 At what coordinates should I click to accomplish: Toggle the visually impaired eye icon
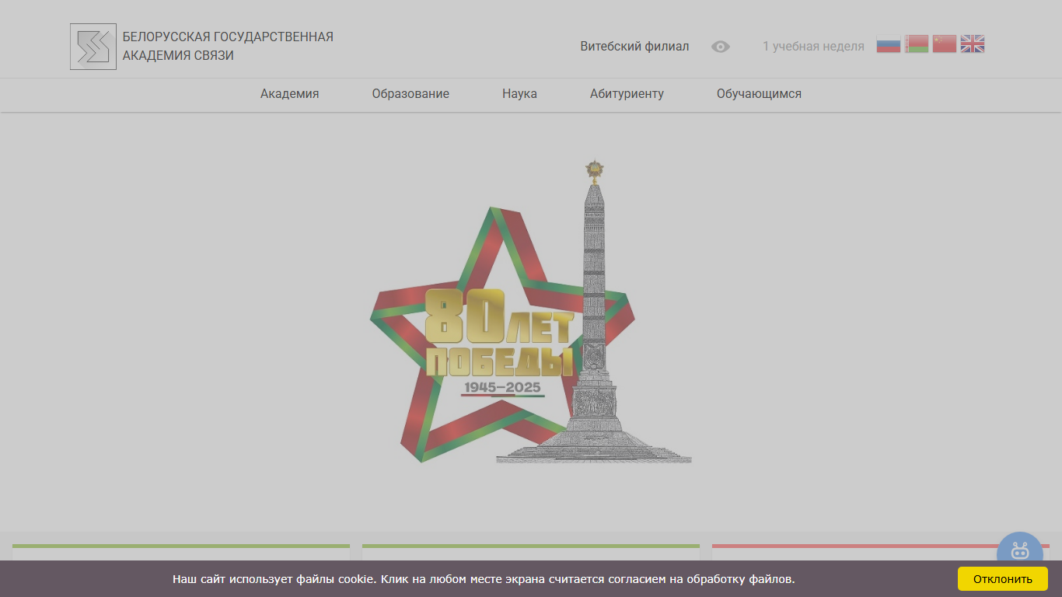click(x=721, y=47)
